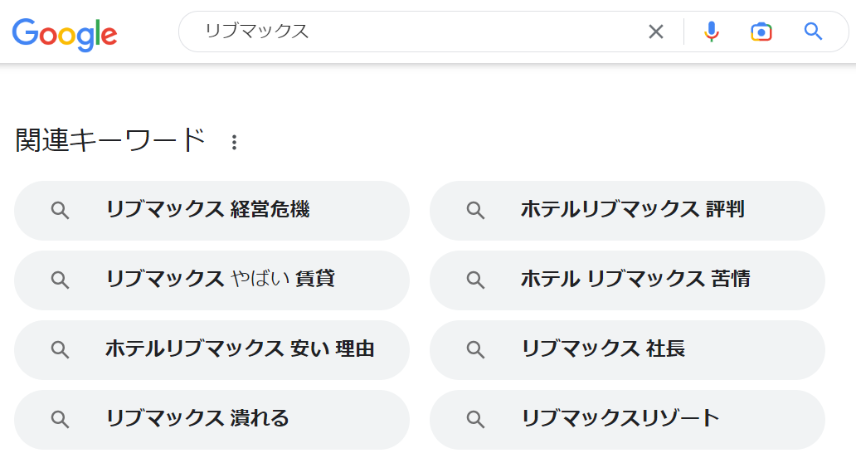856x458 pixels.
Task: Click the blue search magnifier button
Action: point(814,32)
